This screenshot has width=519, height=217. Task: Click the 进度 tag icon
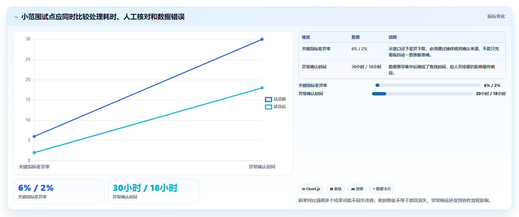[353, 189]
